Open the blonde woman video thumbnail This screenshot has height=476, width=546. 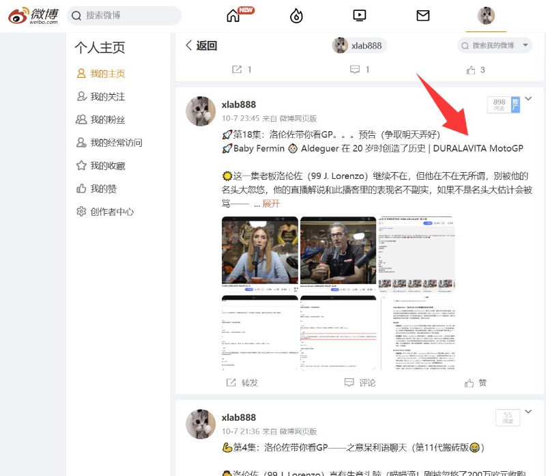point(260,254)
